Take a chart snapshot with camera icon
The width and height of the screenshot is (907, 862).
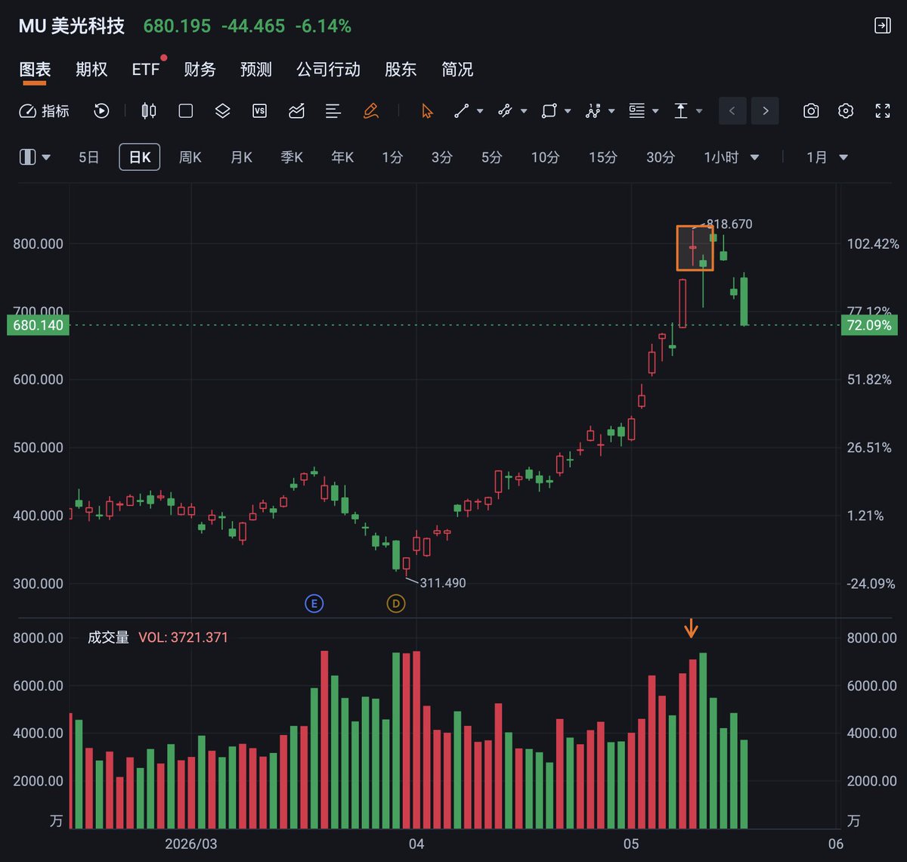[x=811, y=111]
